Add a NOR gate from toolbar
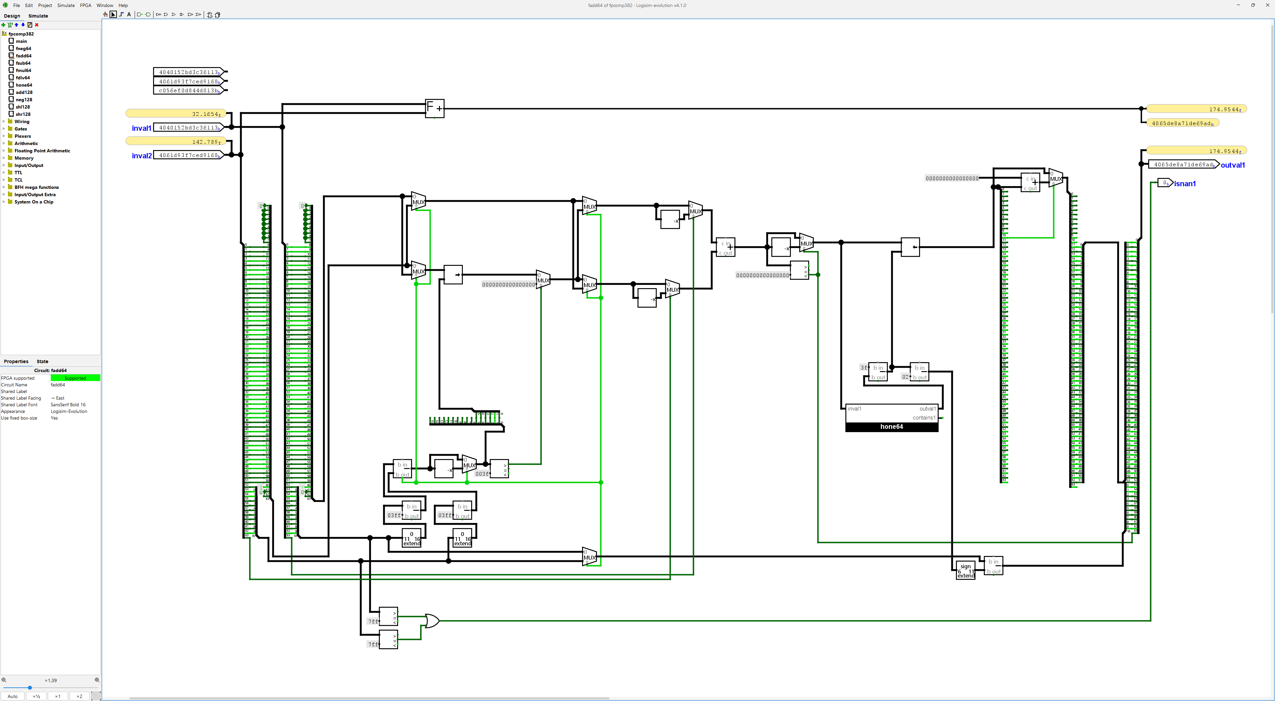1275x701 pixels. point(198,15)
